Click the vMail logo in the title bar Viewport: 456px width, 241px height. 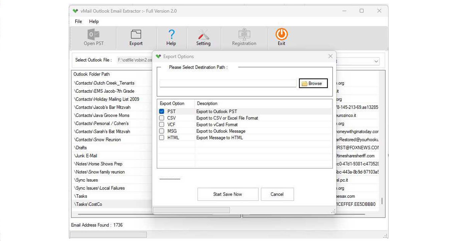(75, 11)
